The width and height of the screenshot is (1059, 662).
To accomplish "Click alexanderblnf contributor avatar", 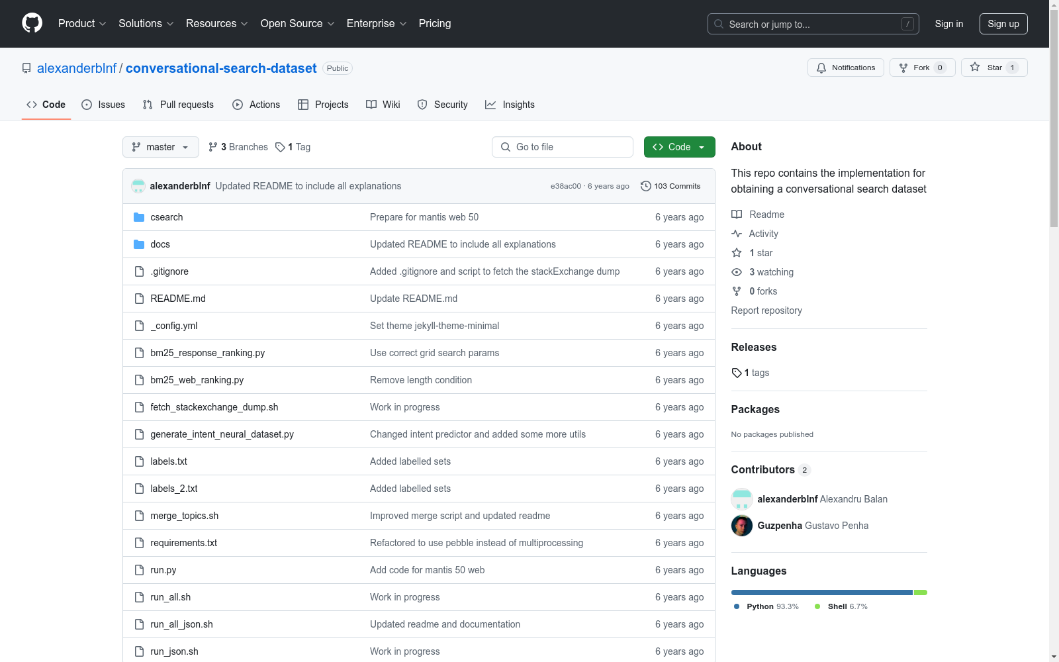I will (x=742, y=499).
